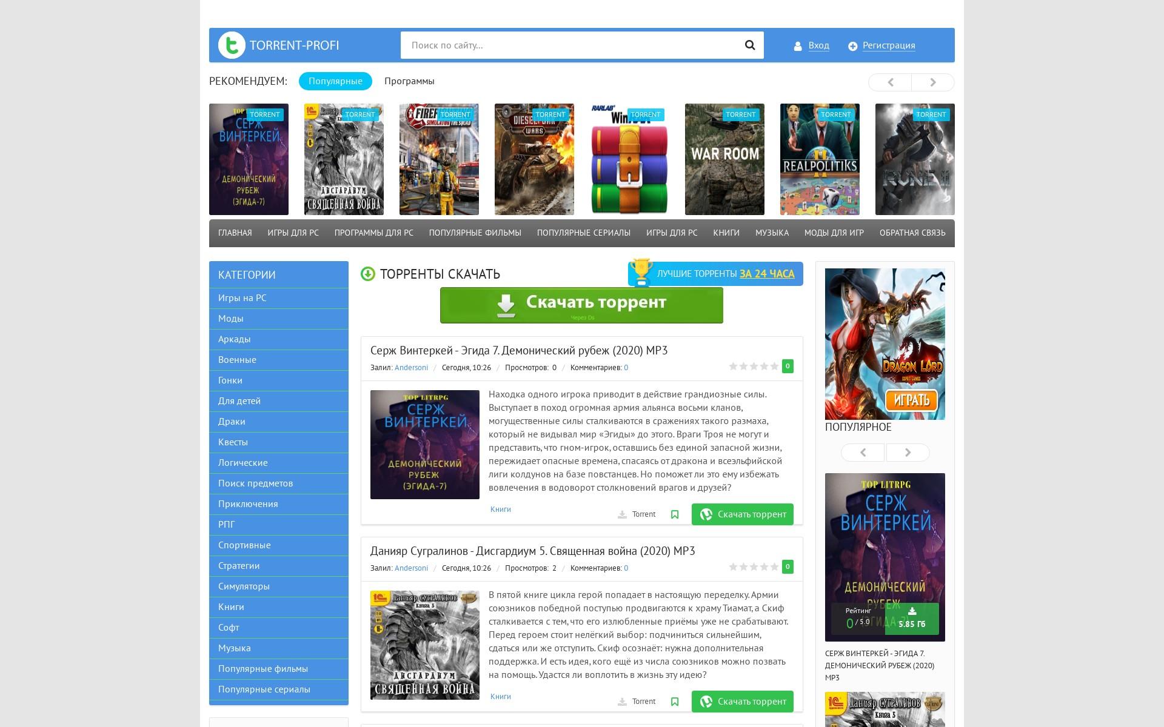Open the Моды для игр menu item

coord(834,233)
